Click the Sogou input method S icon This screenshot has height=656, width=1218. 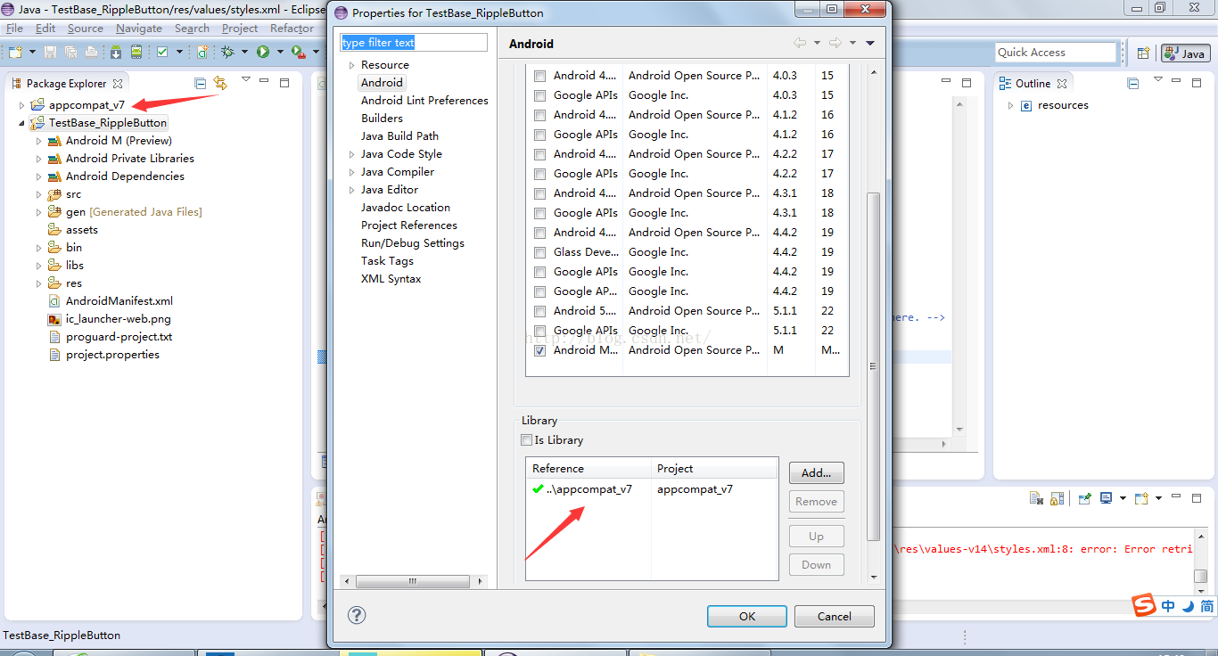pos(1144,606)
